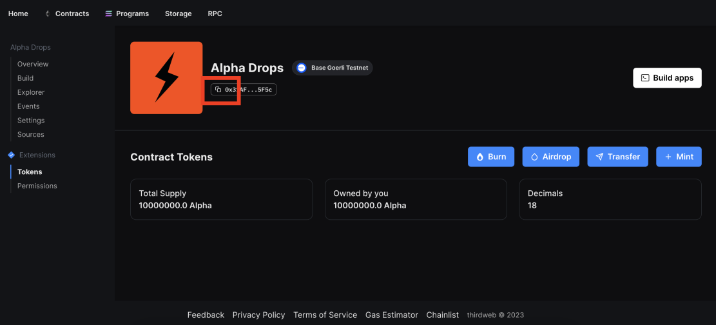Image resolution: width=716 pixels, height=325 pixels.
Task: Click the plus icon on Mint
Action: click(668, 157)
